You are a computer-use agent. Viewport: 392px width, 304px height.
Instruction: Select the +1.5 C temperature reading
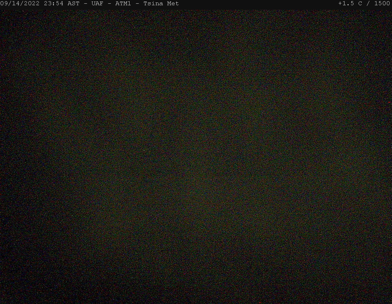click(350, 4)
